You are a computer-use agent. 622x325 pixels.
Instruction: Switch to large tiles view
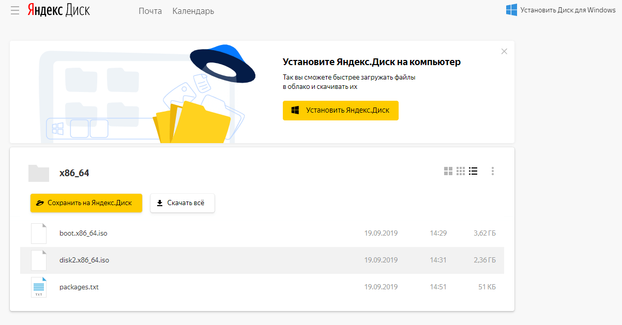tap(448, 171)
